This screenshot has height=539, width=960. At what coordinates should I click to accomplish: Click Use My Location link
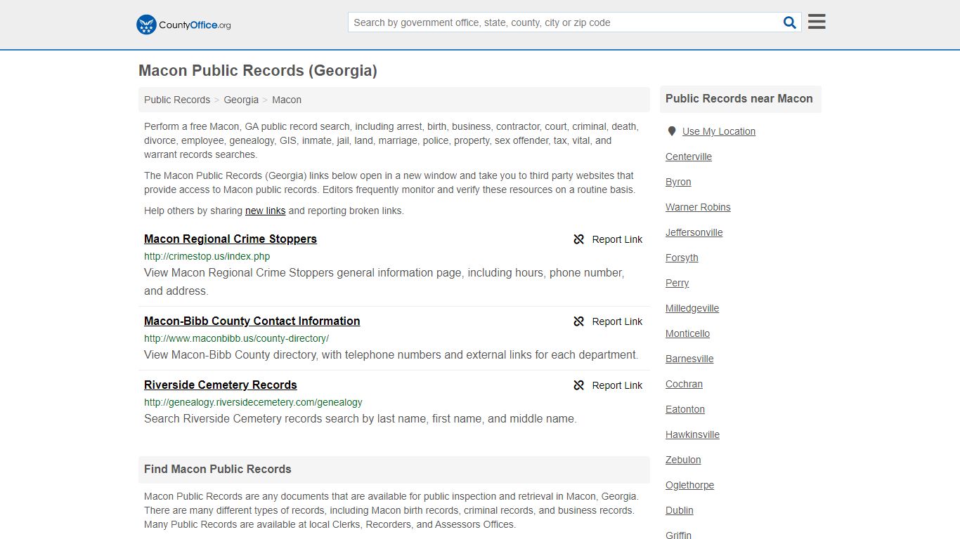coord(719,131)
